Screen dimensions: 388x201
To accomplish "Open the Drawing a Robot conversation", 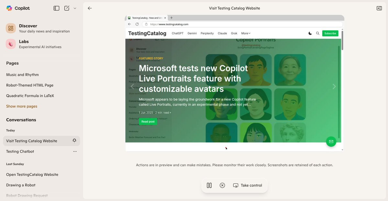I will click(21, 185).
